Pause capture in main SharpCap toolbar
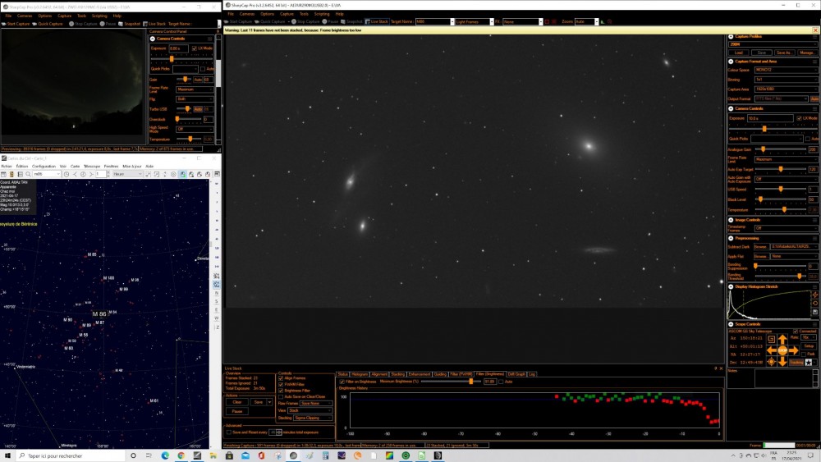Image resolution: width=821 pixels, height=462 pixels. 330,21
